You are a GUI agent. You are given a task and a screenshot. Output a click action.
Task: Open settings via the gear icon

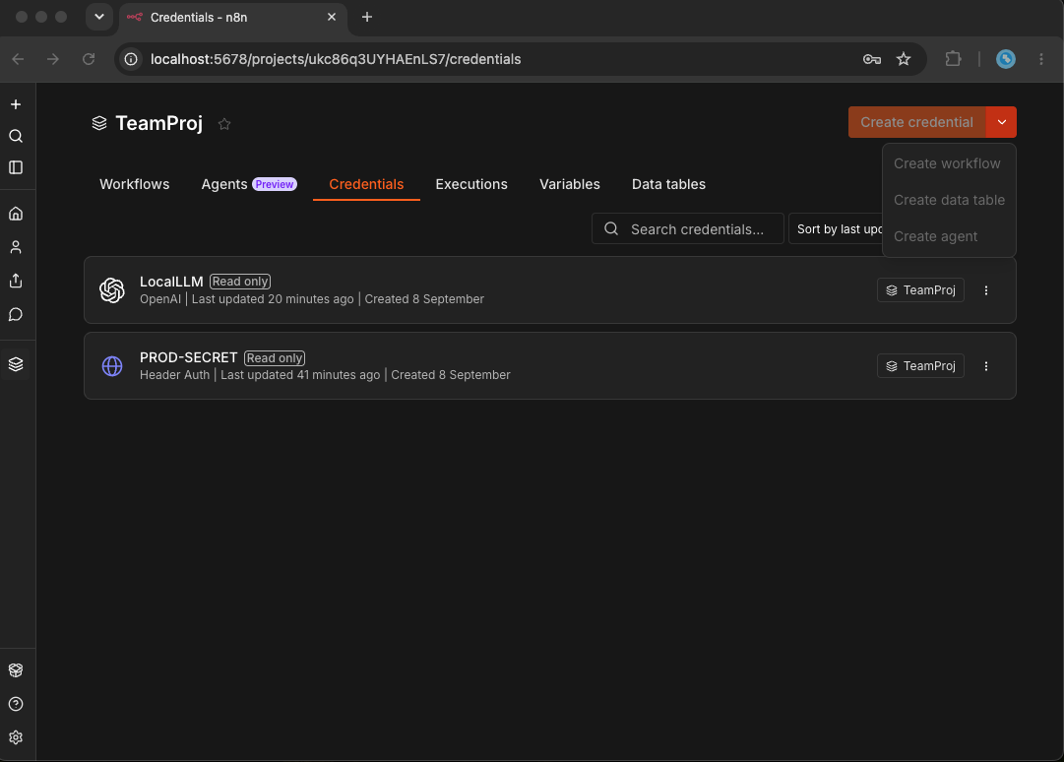(16, 737)
